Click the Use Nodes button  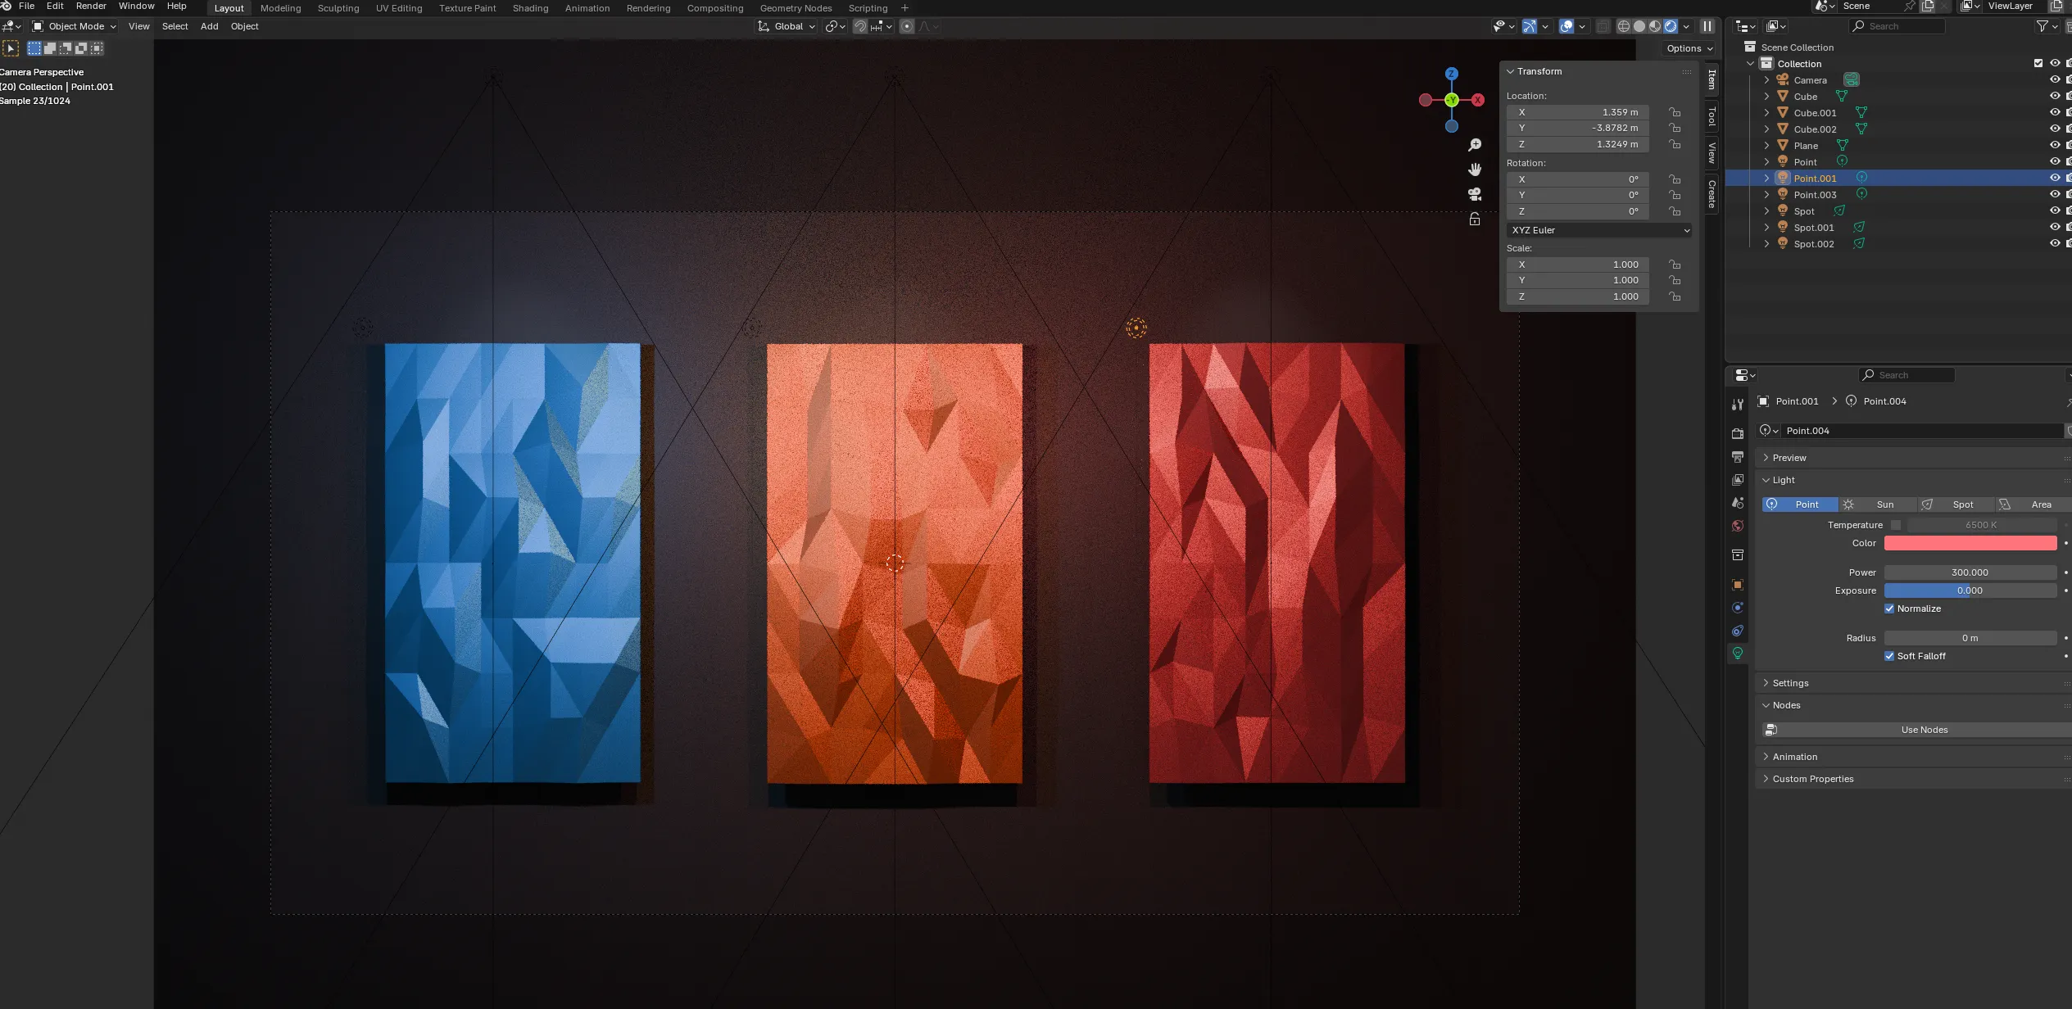point(1916,730)
